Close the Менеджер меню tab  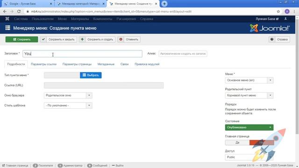pos(156,4)
